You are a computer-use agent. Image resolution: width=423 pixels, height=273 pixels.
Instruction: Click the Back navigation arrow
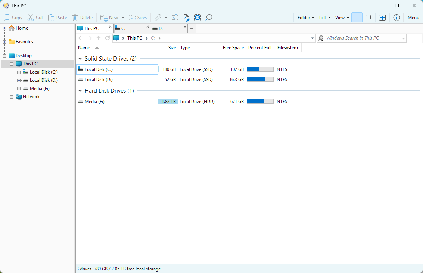pyautogui.click(x=80, y=38)
